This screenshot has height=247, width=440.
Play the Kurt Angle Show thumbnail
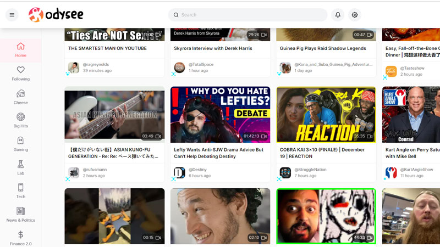[411, 115]
